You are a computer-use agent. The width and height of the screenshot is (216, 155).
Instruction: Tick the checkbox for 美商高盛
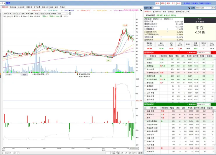pyautogui.click(x=145, y=66)
